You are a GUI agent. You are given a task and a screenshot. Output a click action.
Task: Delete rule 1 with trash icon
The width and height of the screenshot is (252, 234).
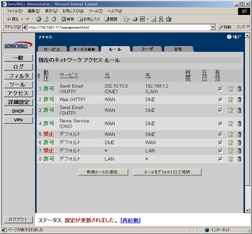click(239, 89)
